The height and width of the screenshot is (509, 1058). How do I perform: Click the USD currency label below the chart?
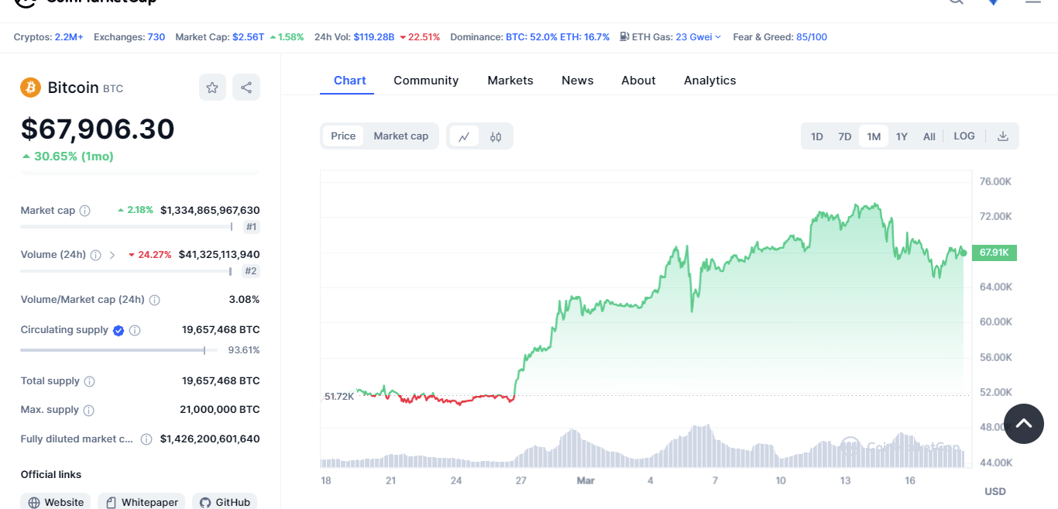[995, 491]
